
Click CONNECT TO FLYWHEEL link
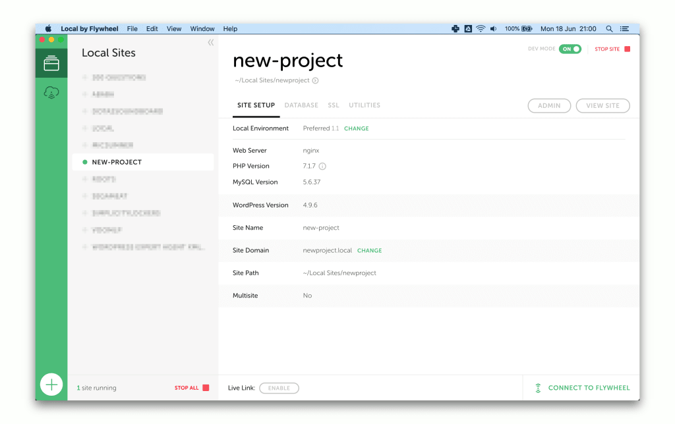tap(589, 388)
